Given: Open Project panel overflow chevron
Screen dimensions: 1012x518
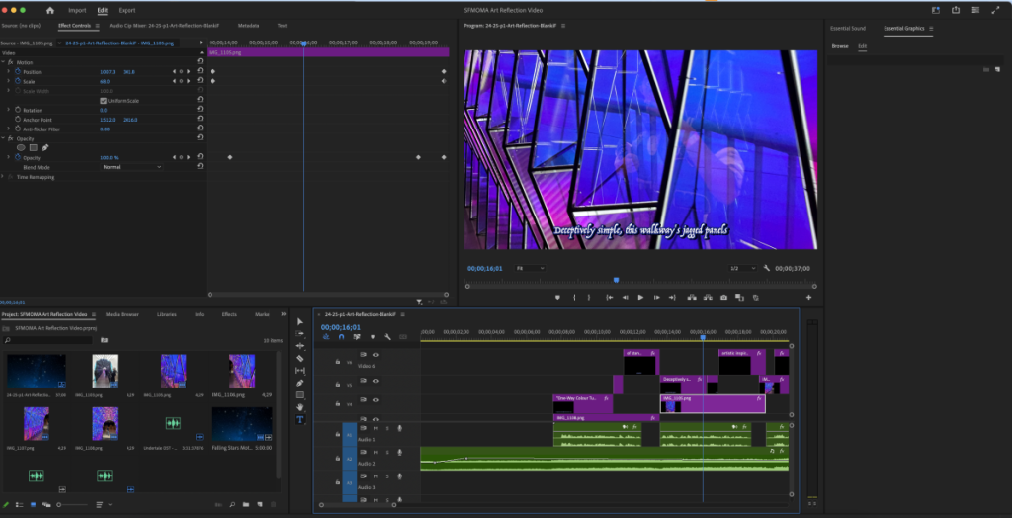Looking at the screenshot, I should coord(284,314).
